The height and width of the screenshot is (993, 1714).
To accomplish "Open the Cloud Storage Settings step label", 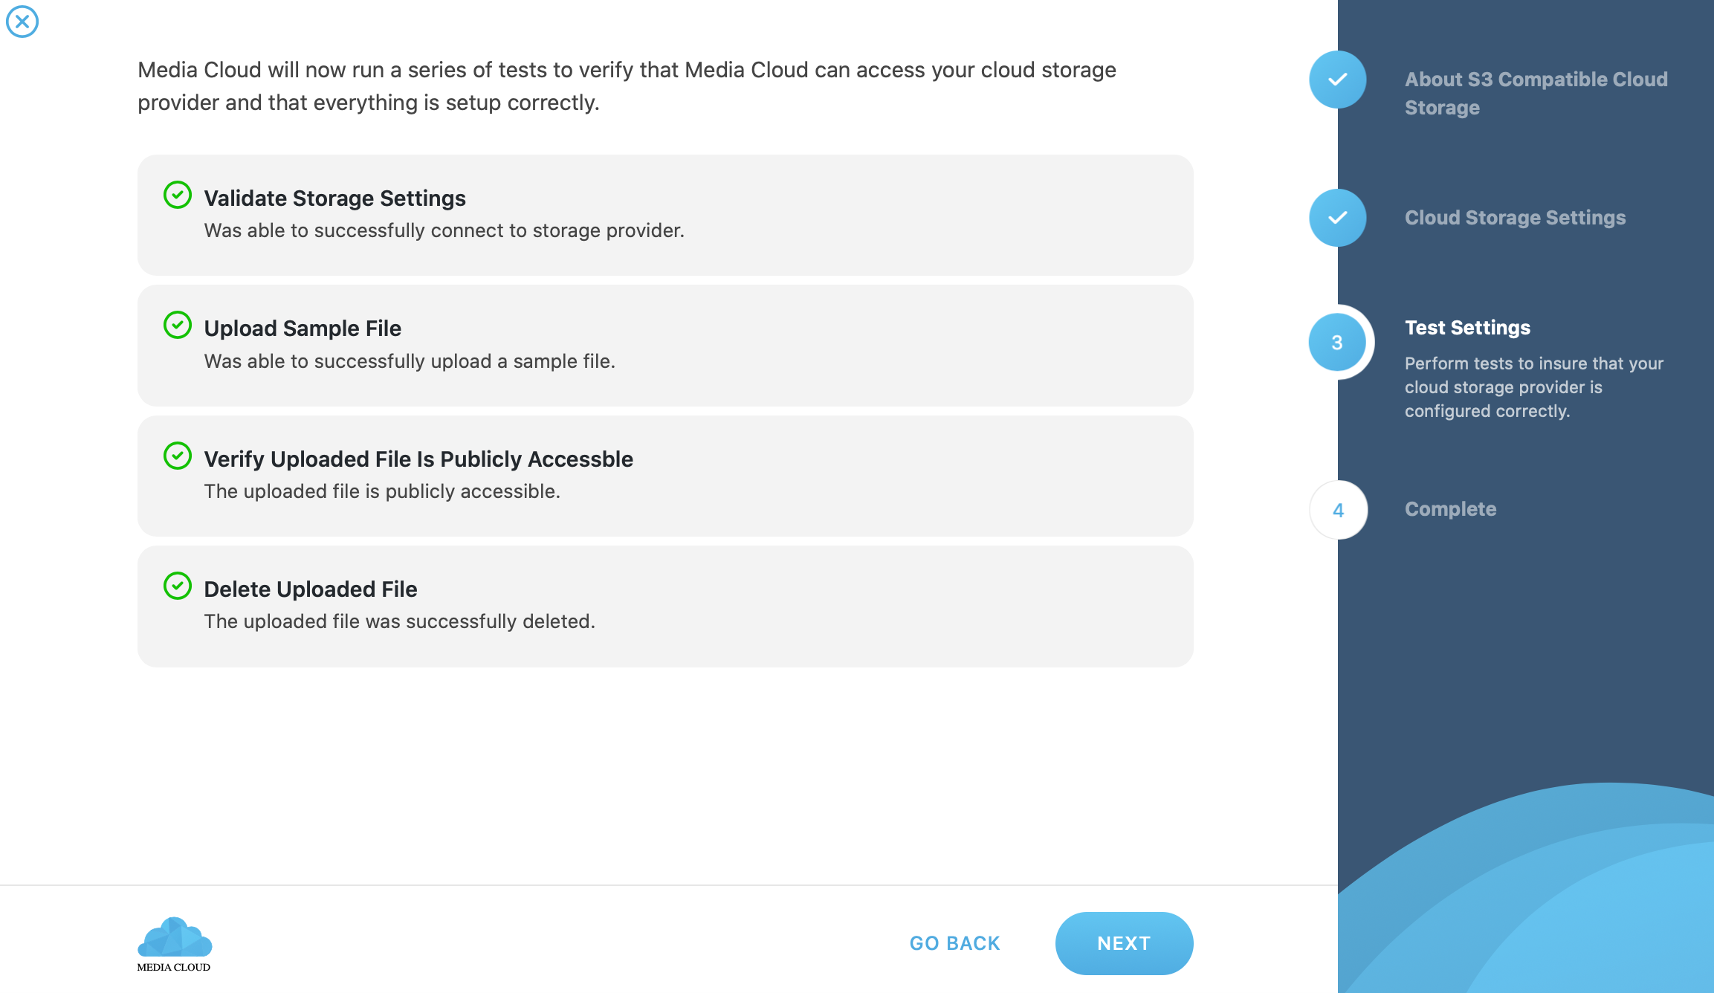I will coord(1515,218).
